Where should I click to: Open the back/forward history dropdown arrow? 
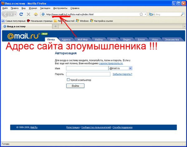coord(15,14)
